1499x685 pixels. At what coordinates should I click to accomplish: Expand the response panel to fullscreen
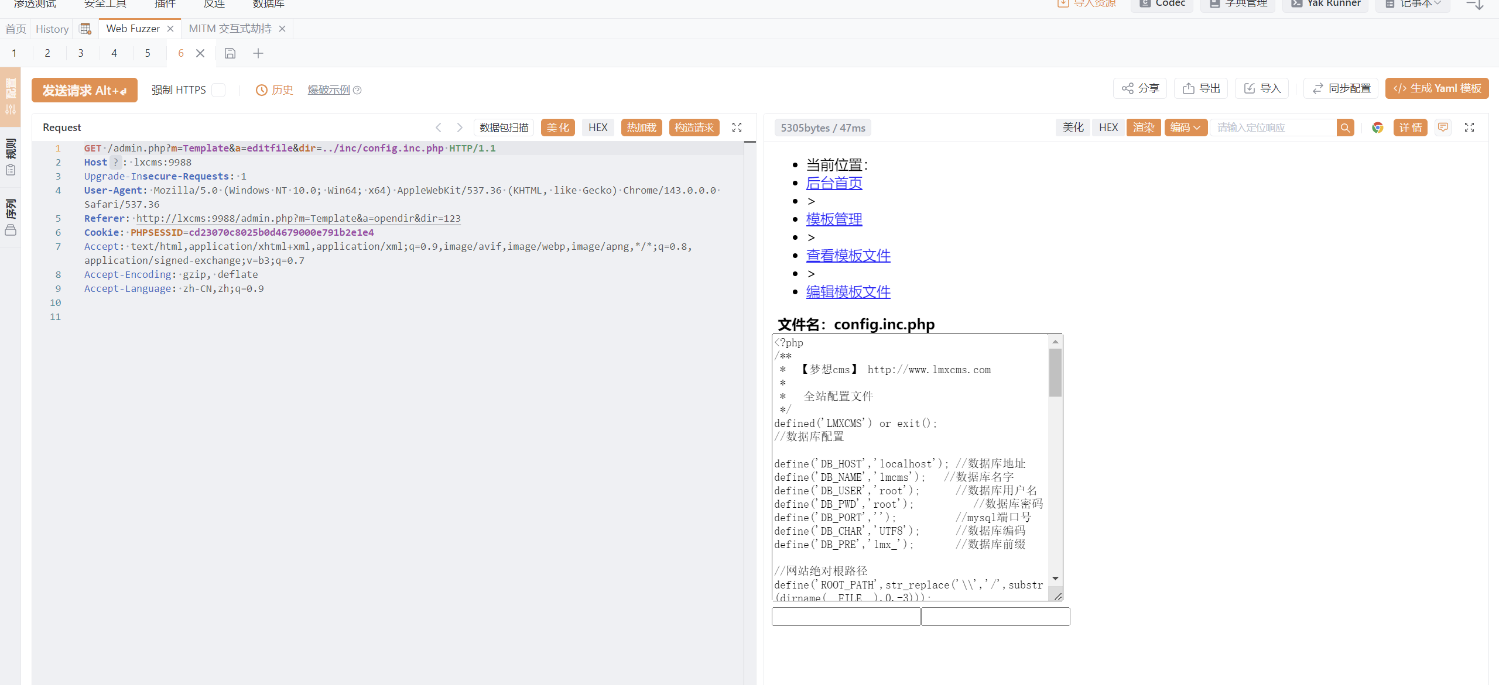pos(1469,128)
